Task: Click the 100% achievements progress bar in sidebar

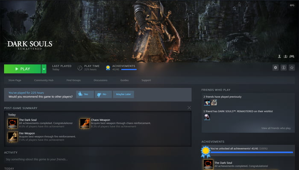Action: point(252,152)
